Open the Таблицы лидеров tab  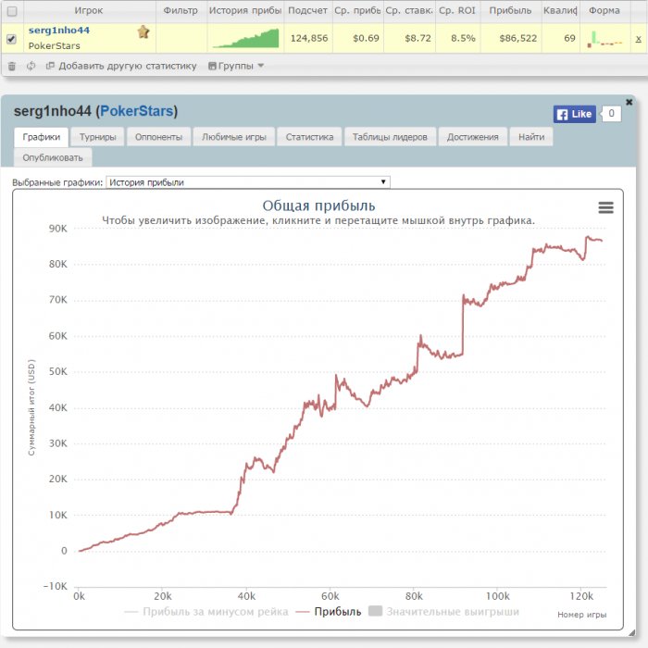[x=390, y=137]
